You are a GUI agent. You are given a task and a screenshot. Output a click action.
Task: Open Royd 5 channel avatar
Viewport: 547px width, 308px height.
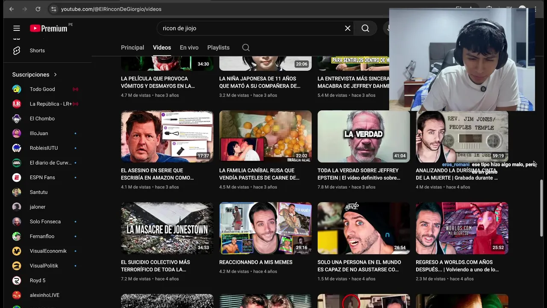[x=17, y=281]
